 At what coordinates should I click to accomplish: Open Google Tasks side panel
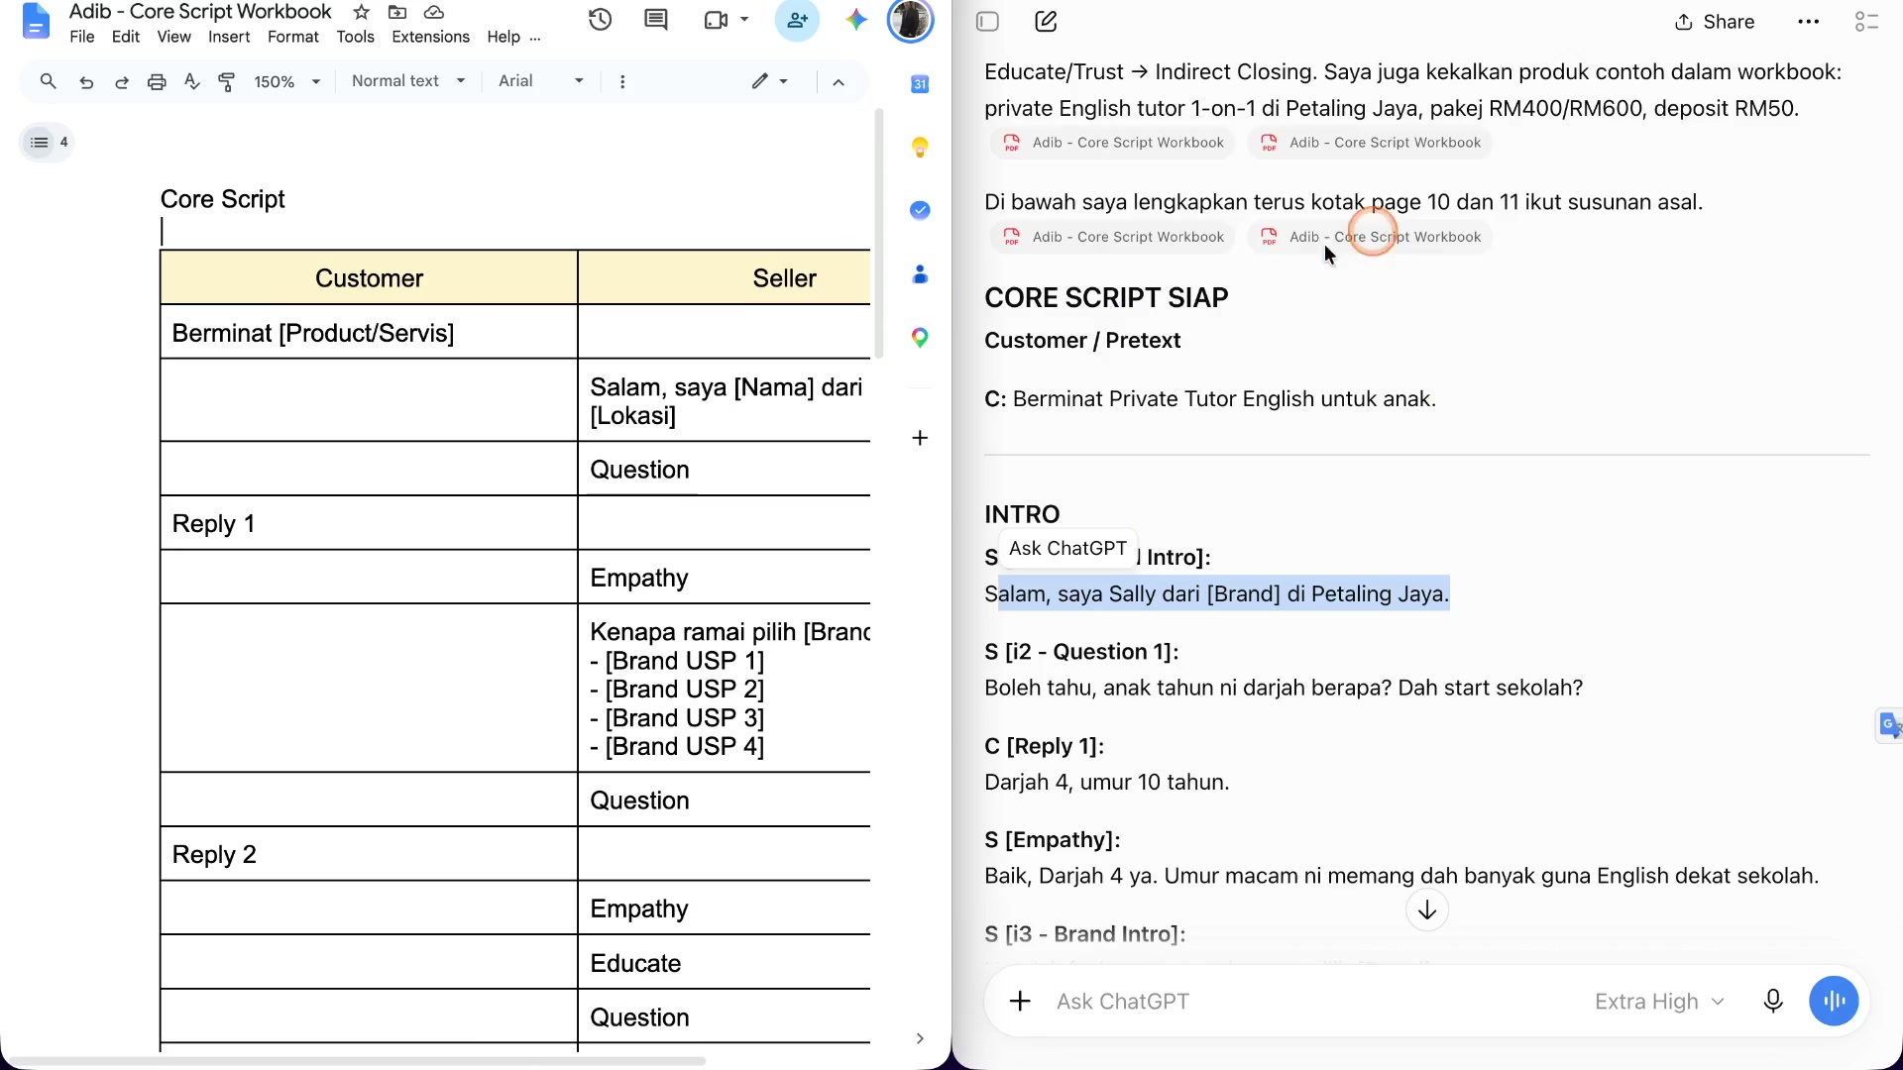click(920, 210)
